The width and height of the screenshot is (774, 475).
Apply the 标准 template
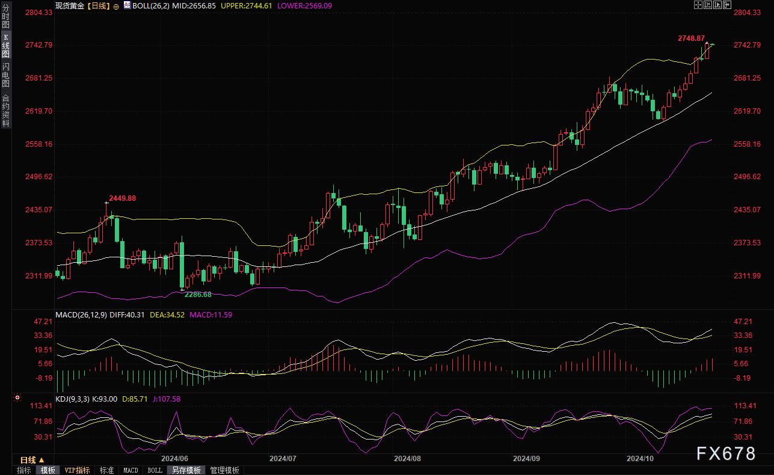[106, 470]
